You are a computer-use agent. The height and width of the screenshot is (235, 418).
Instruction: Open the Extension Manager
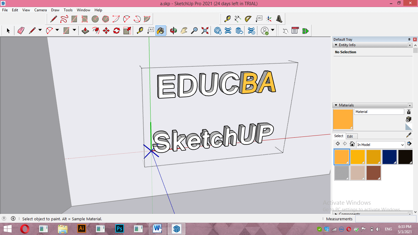click(251, 31)
